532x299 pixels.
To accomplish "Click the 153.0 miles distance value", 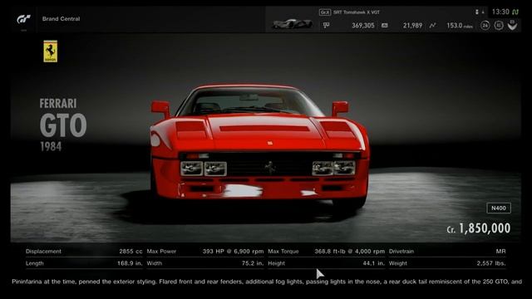I will [460, 26].
